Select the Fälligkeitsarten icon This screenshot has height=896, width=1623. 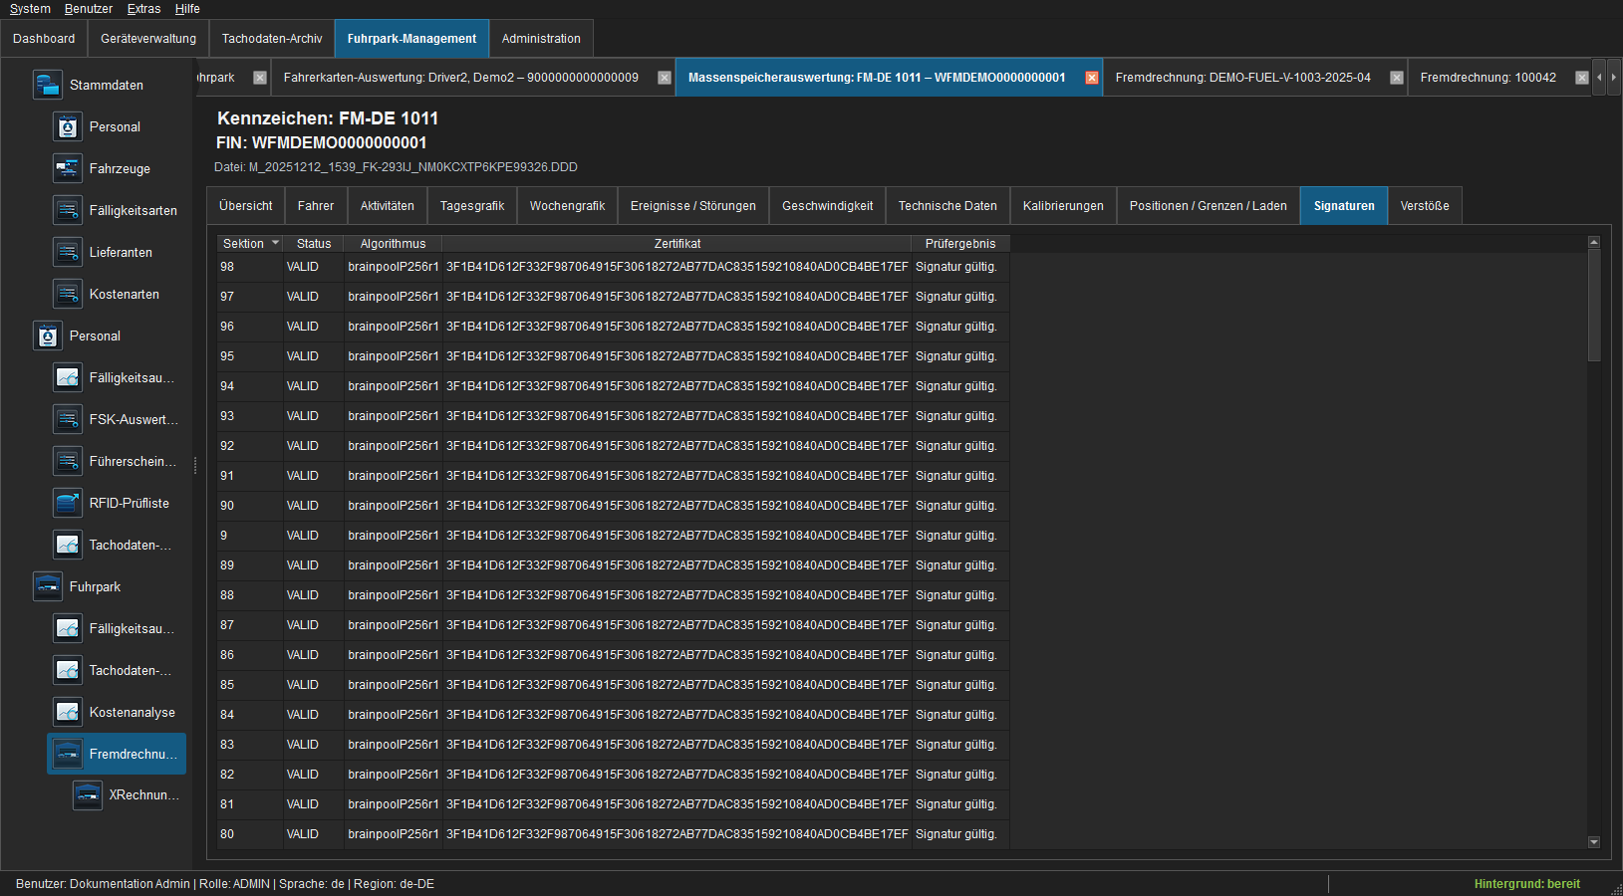point(68,210)
